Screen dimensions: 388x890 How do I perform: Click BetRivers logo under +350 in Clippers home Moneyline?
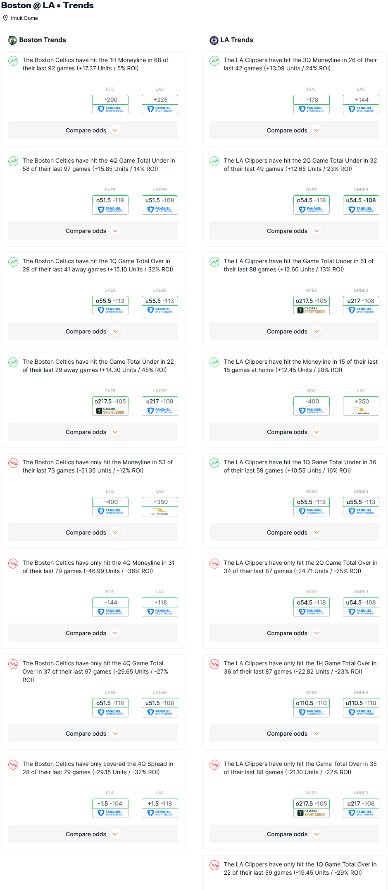(x=361, y=411)
